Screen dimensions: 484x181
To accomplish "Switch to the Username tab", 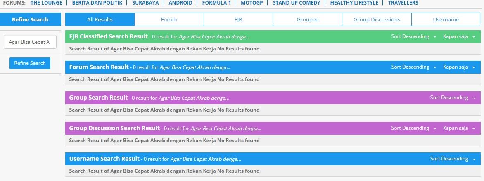I will click(446, 19).
